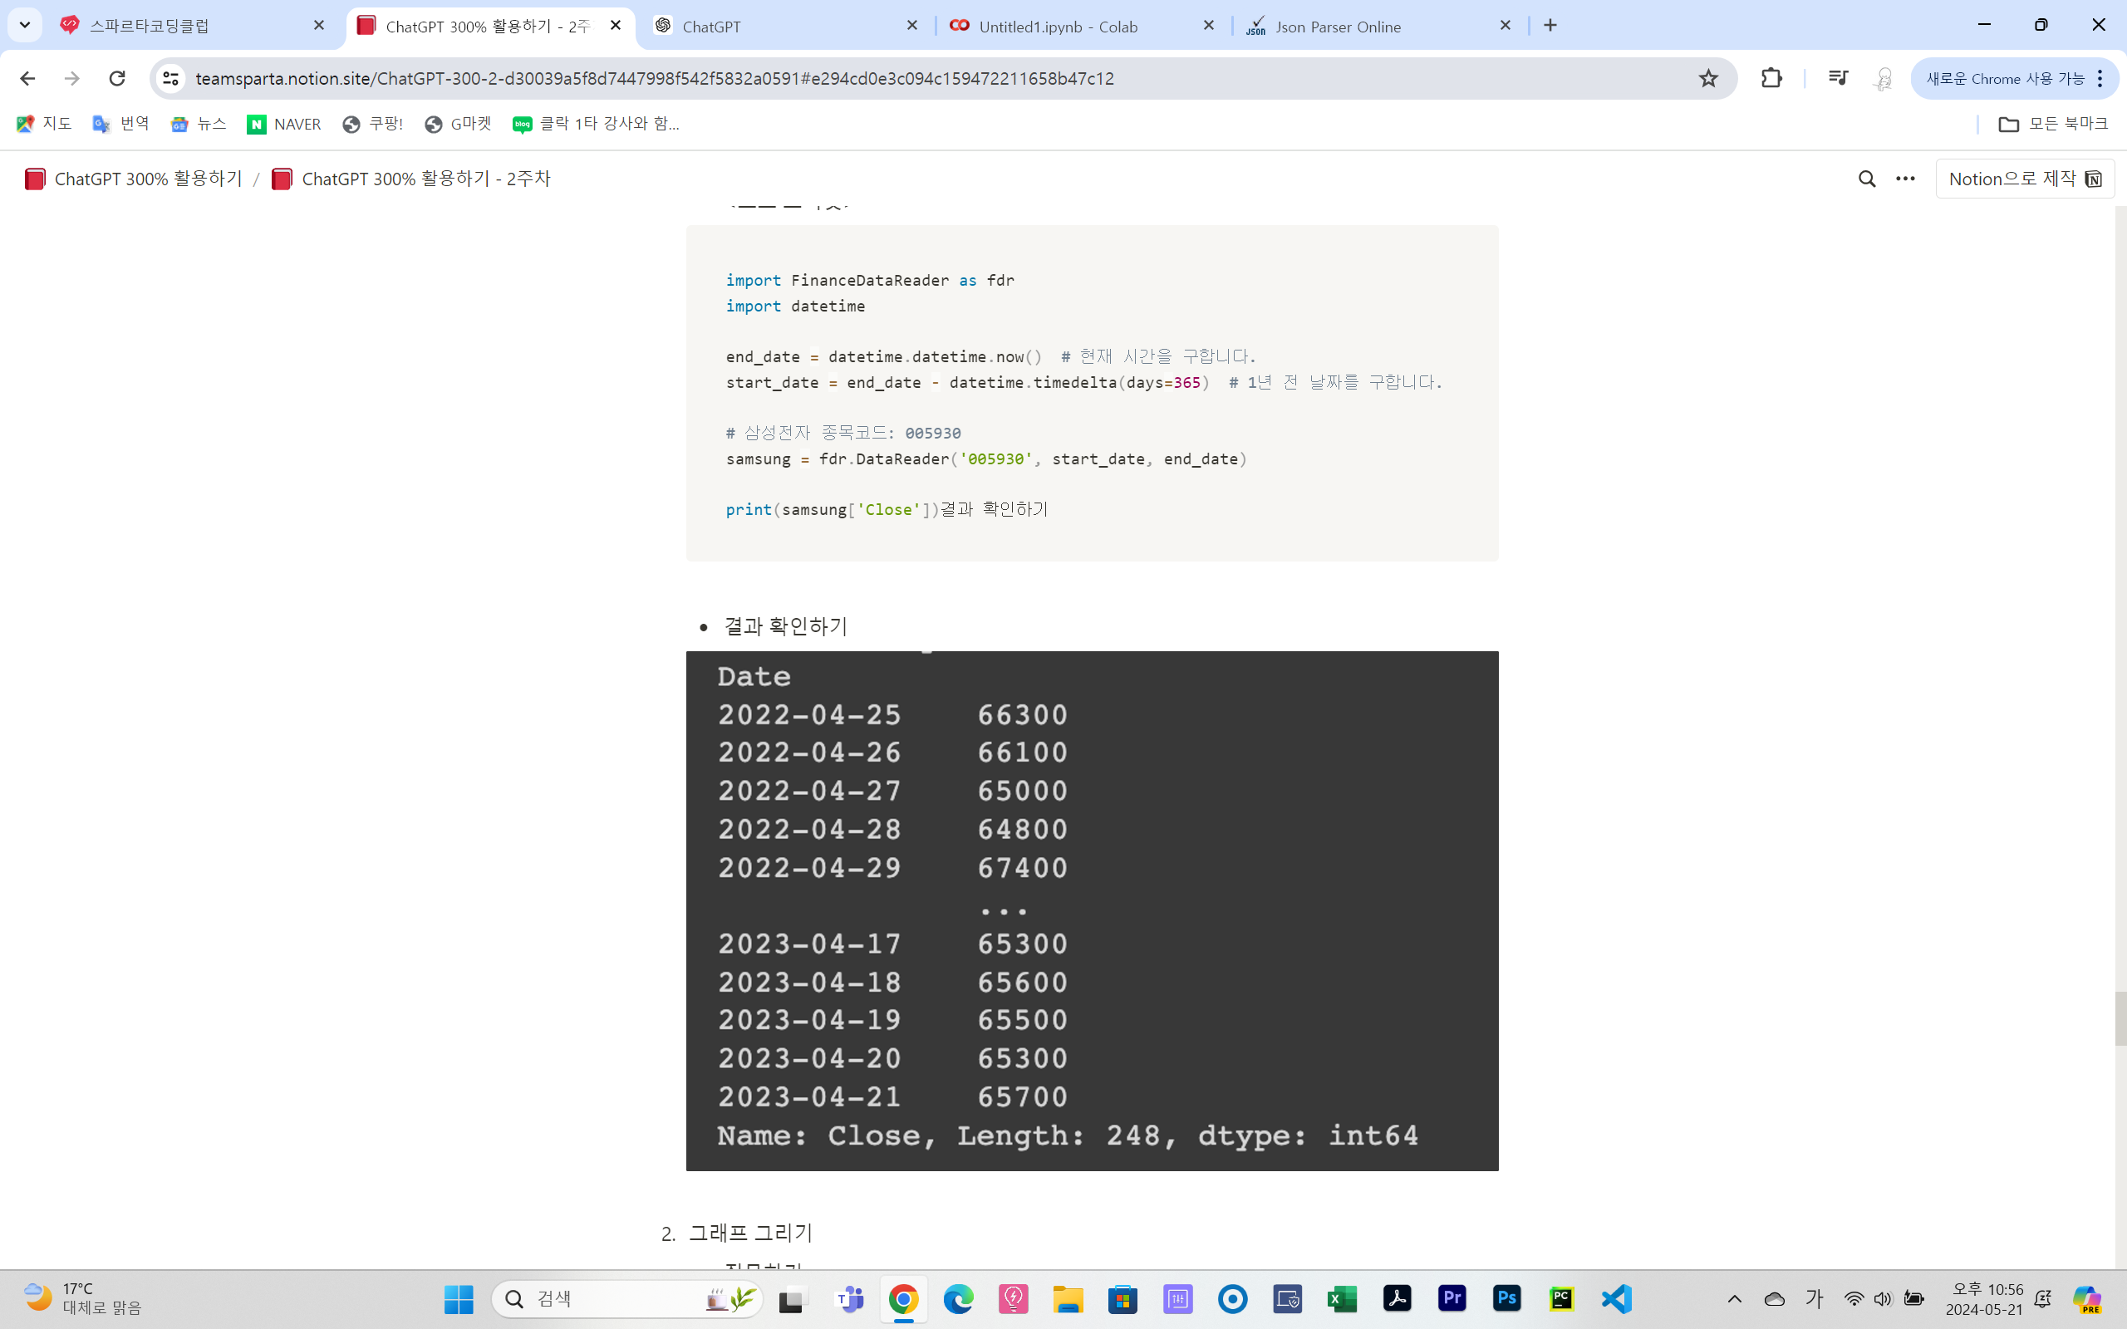Image resolution: width=2127 pixels, height=1329 pixels.
Task: Click the Notion으로 제작 button
Action: coord(2024,179)
